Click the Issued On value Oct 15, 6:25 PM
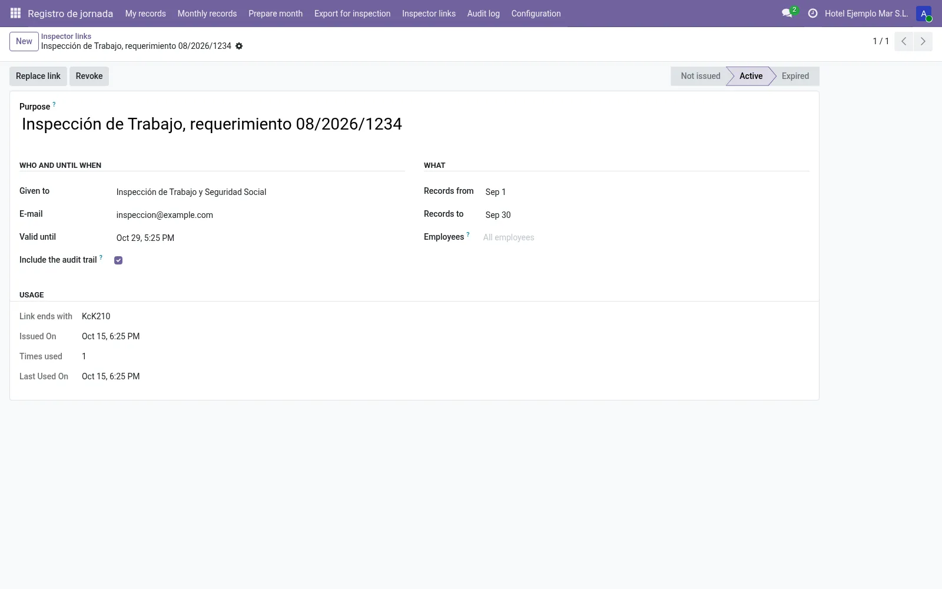Image resolution: width=942 pixels, height=589 pixels. tap(111, 336)
